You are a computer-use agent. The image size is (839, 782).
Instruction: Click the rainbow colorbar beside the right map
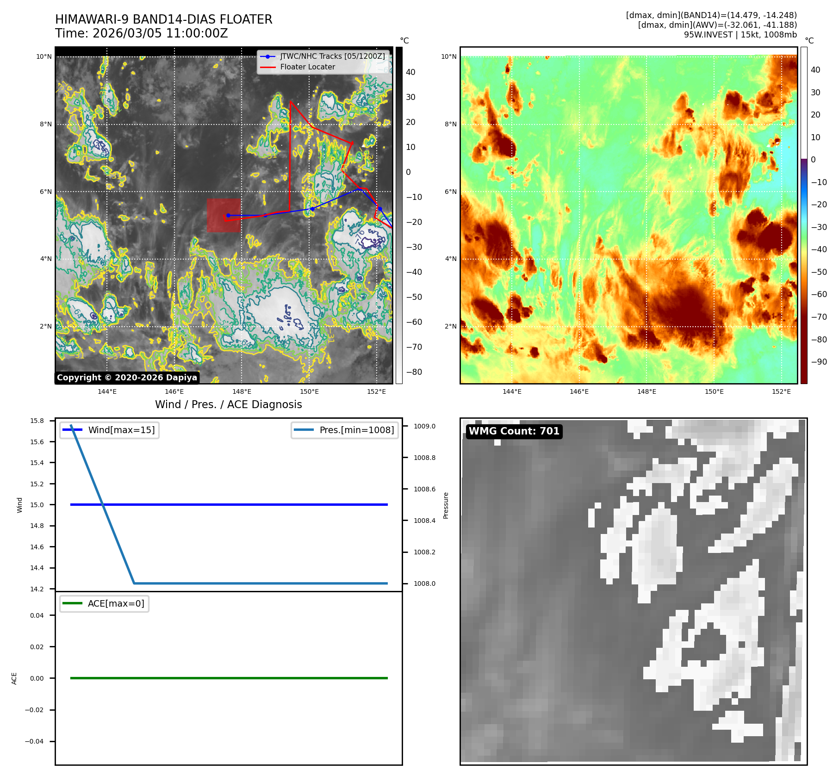pyautogui.click(x=804, y=215)
